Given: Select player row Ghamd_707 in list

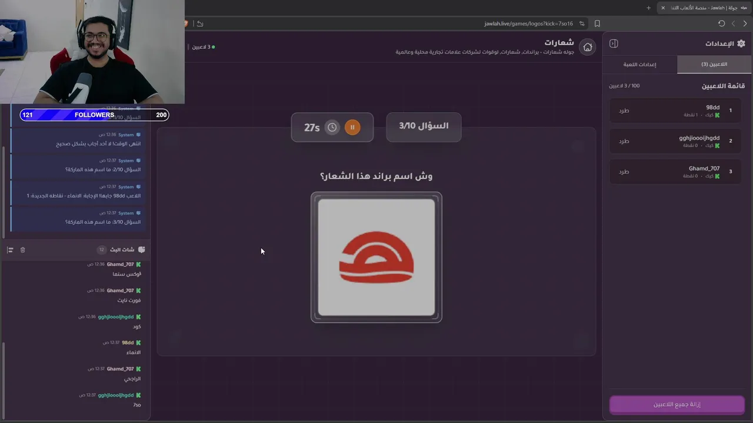Looking at the screenshot, I should tap(675, 172).
